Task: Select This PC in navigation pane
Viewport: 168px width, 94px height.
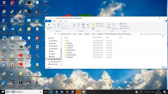Action: [x=52, y=38]
